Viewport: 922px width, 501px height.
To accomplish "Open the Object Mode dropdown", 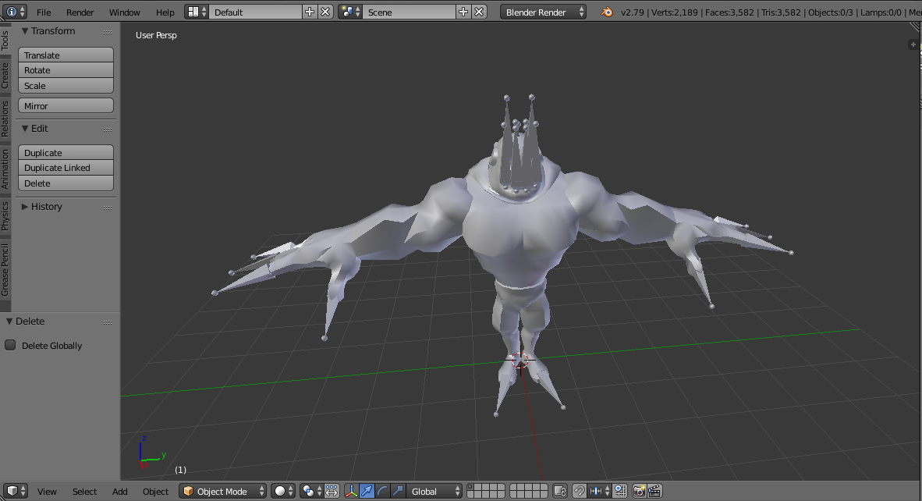I will tap(223, 491).
